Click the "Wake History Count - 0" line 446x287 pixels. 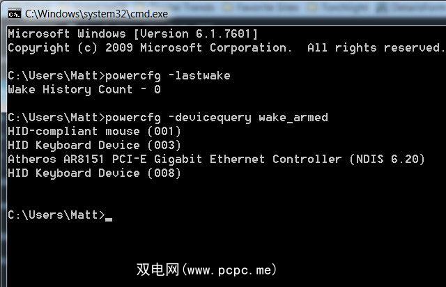pyautogui.click(x=84, y=89)
